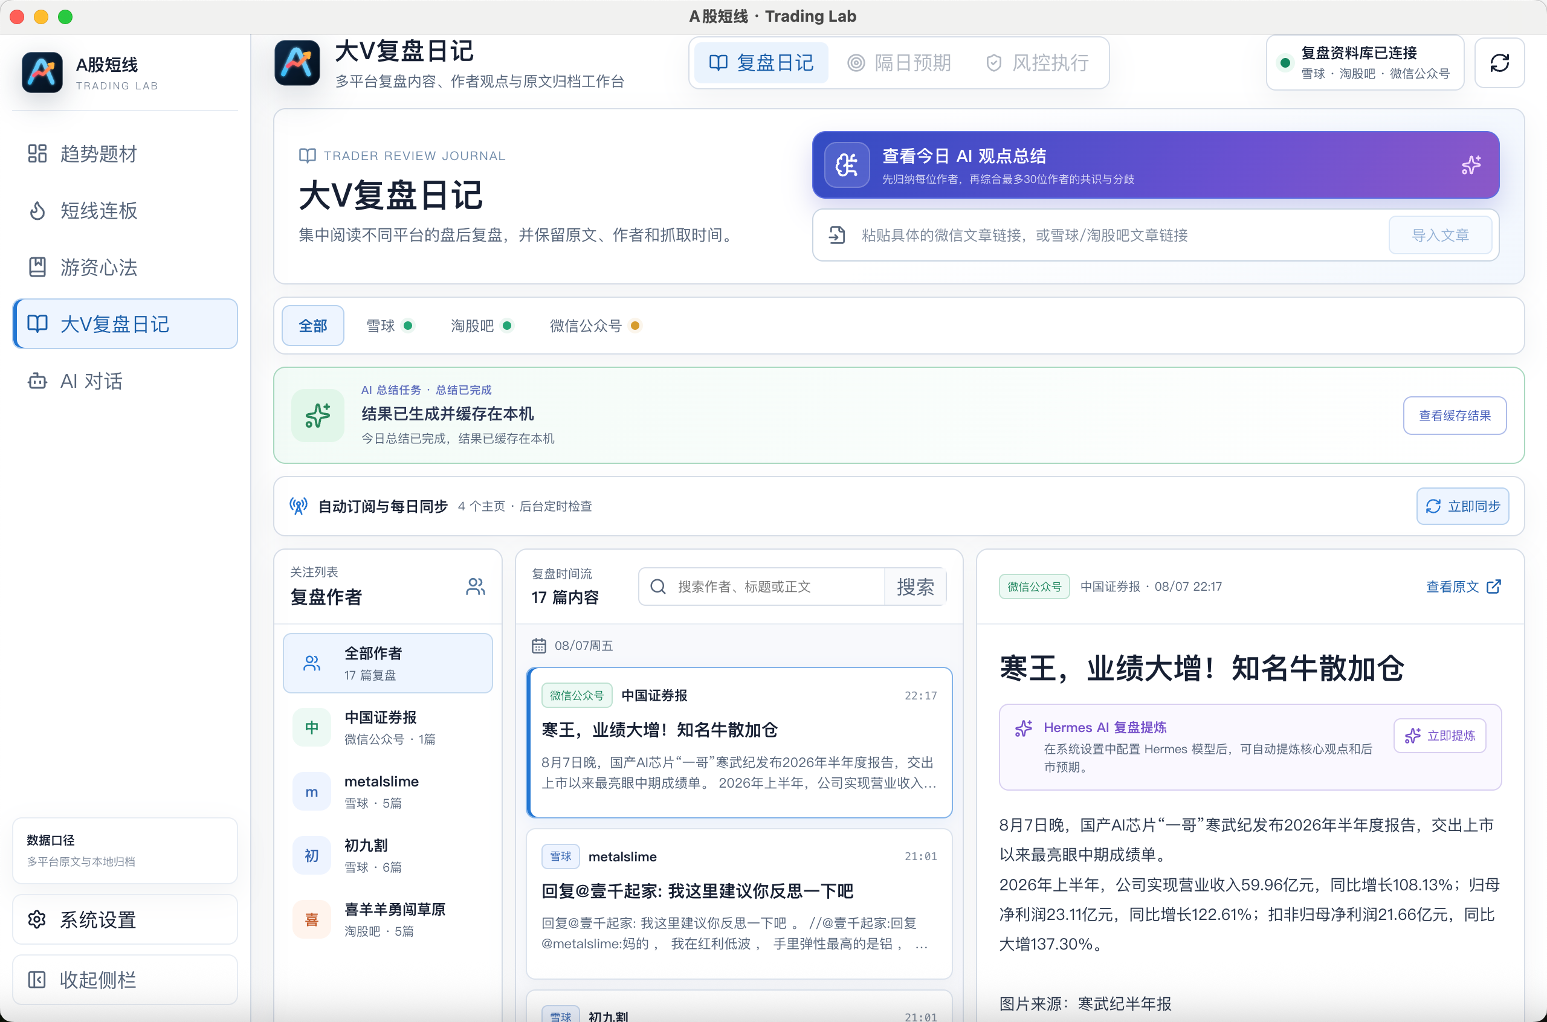This screenshot has height=1022, width=1547.
Task: Click the book icon next to TRADER REVIEW JOURNAL
Action: (x=307, y=155)
